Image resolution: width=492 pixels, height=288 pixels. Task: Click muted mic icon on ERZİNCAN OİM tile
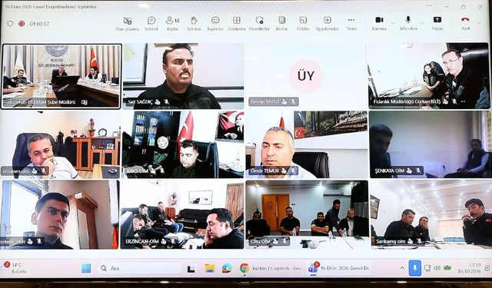pos(173,242)
